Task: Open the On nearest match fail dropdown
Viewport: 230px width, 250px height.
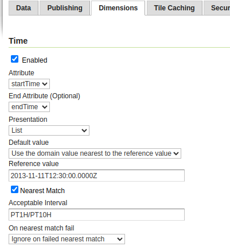Action: (67, 239)
